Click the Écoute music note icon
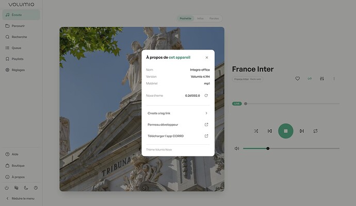The height and width of the screenshot is (206, 356). tap(8, 15)
